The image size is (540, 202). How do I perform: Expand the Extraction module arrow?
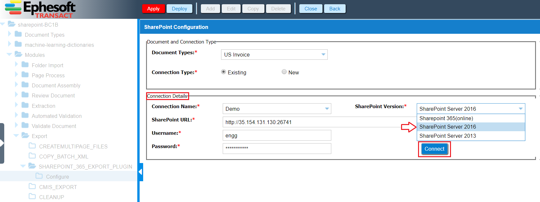pyautogui.click(x=16, y=105)
